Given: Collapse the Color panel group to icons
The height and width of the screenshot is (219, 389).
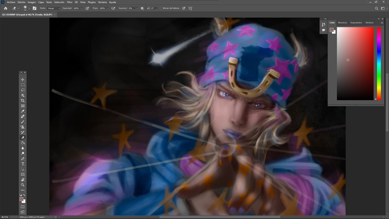Looking at the screenshot, I should click(x=379, y=19).
